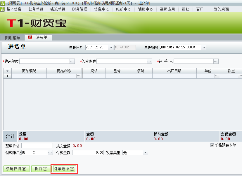Screen dimensions: 242x176
Task: Click the 整单折让 input field
Action: tap(37, 146)
